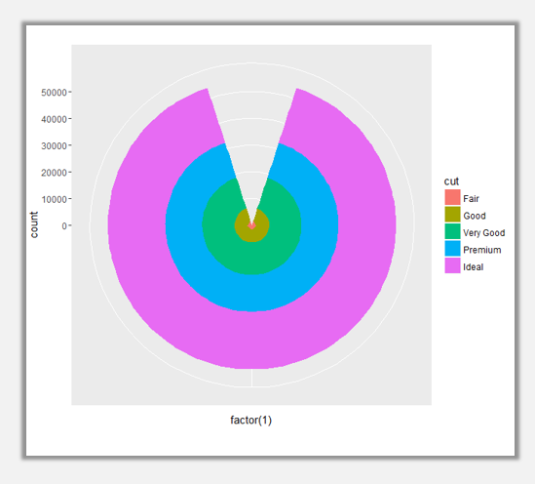Click the Premium legend color swatch

point(452,249)
